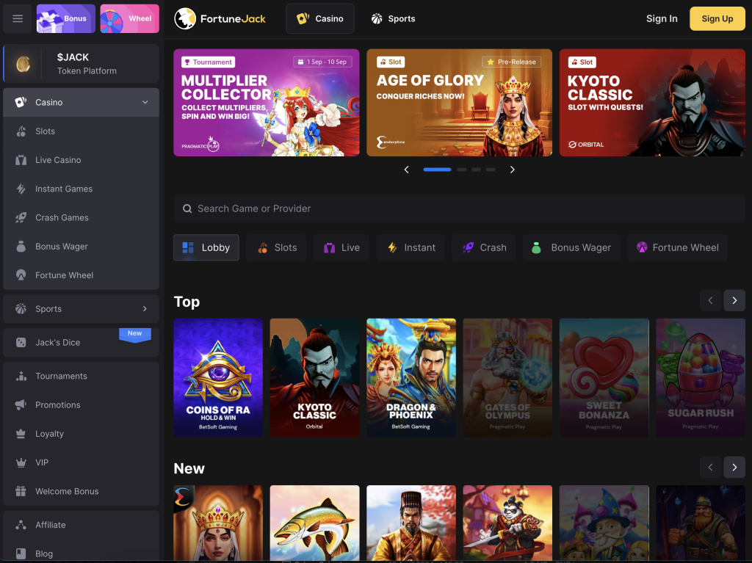752x563 pixels.
Task: Click the Search Game or Provider field
Action: [x=460, y=208]
